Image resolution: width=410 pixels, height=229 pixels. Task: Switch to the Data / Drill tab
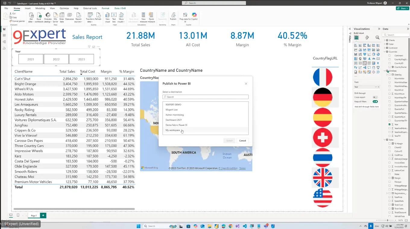tap(120, 8)
